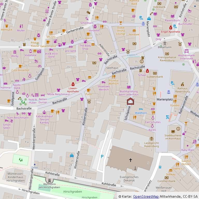Select the Löwen-Apotheke pharmacy cross icon

(x=73, y=84)
